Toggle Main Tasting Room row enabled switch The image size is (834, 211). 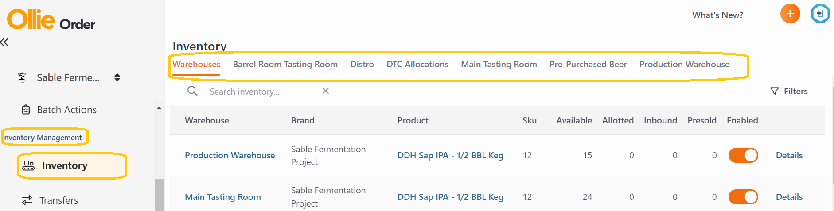(743, 197)
